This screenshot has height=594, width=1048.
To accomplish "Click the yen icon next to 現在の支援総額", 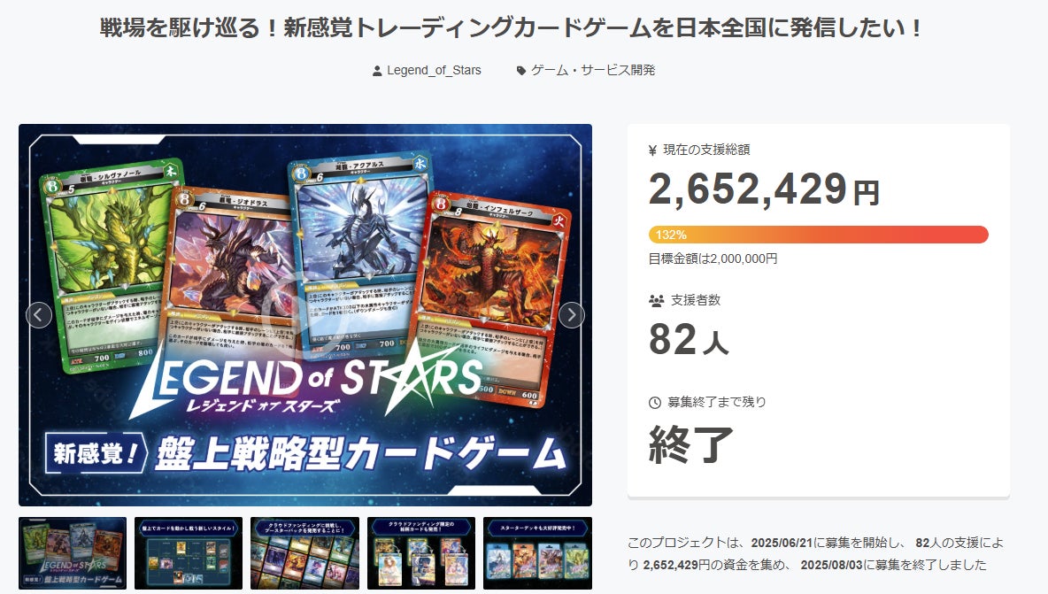I will (653, 150).
